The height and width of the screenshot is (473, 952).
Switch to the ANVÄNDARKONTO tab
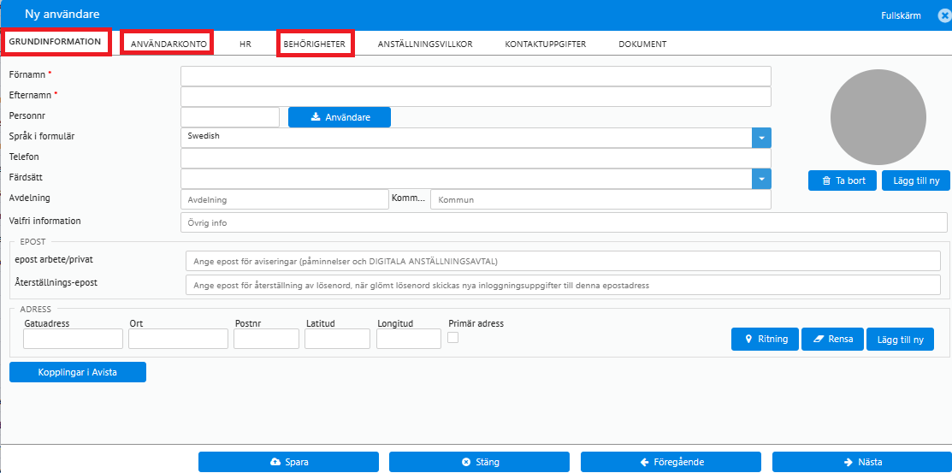click(x=167, y=44)
